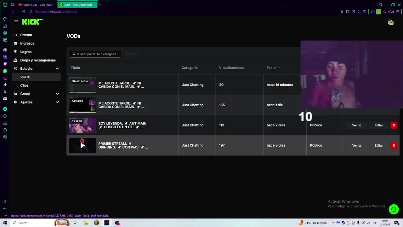Open Twitch in the browser sidebar

5,64
